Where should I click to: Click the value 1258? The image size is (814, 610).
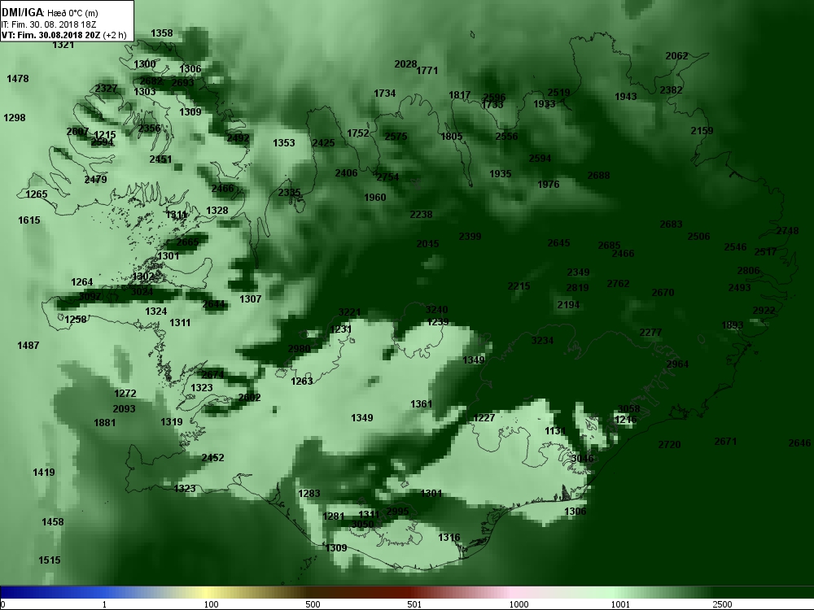(x=75, y=319)
